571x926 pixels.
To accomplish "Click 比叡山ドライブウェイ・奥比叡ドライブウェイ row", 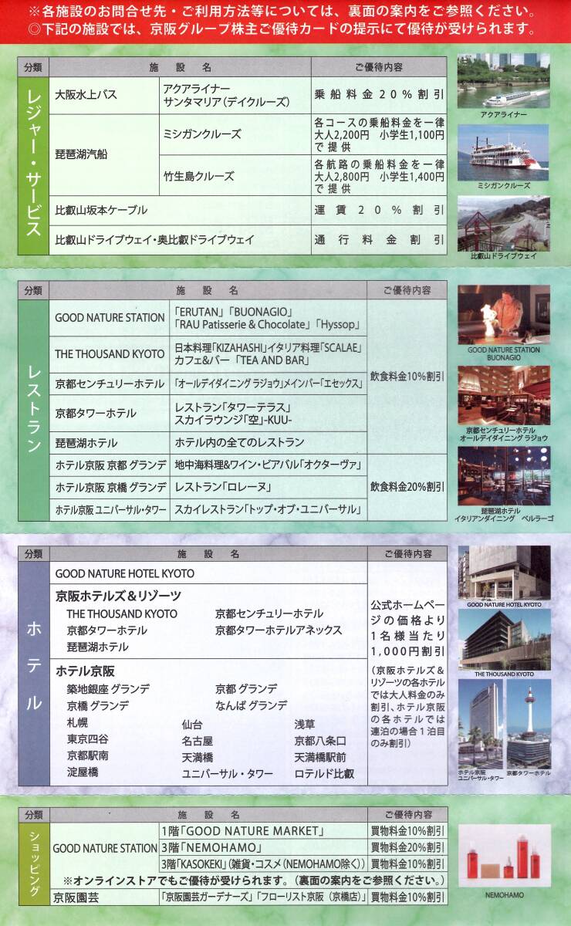I will pos(180,240).
